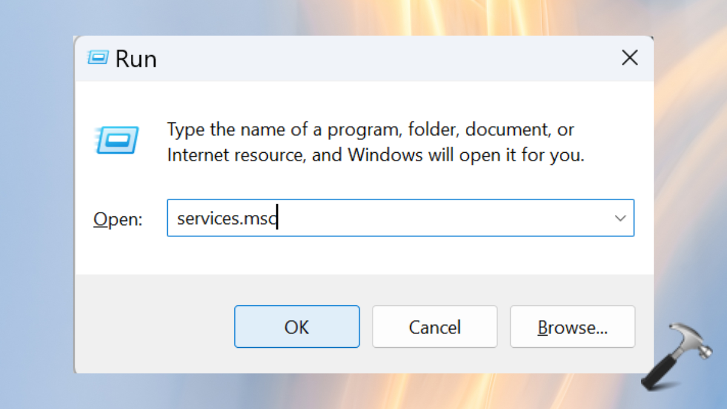This screenshot has height=409, width=727.
Task: Click the "Open:" label
Action: pyautogui.click(x=118, y=219)
